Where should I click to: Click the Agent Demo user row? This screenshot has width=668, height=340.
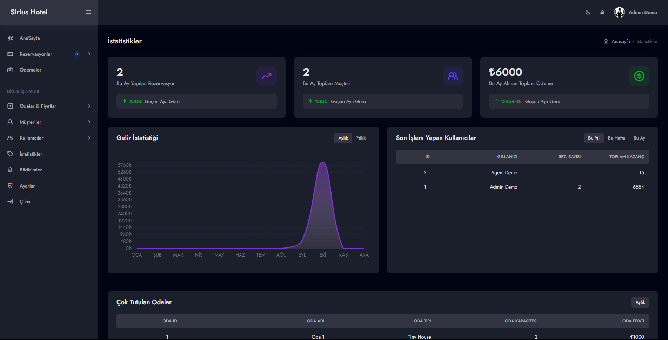pos(522,172)
